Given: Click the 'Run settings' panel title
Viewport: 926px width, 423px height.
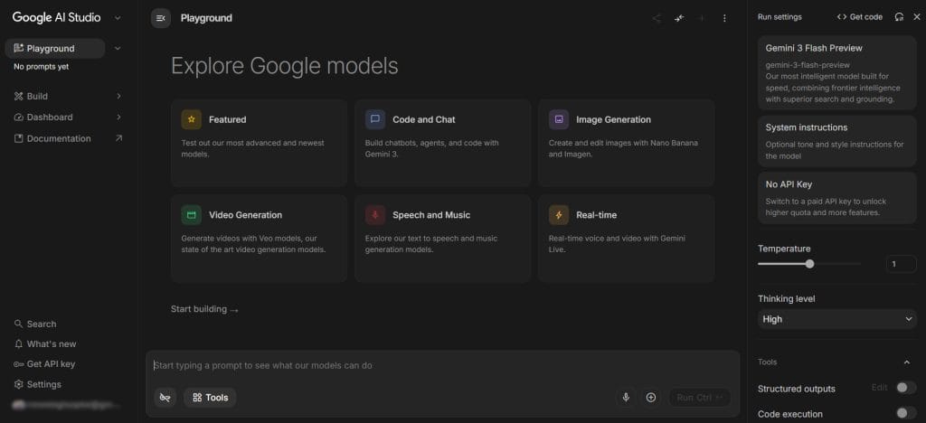Looking at the screenshot, I should [780, 17].
